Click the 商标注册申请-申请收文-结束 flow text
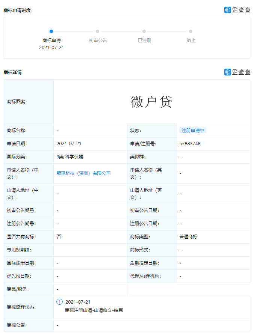The height and width of the screenshot is (334, 254). (x=94, y=310)
